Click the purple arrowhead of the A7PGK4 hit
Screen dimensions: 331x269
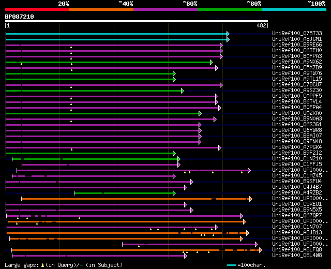(x=220, y=147)
